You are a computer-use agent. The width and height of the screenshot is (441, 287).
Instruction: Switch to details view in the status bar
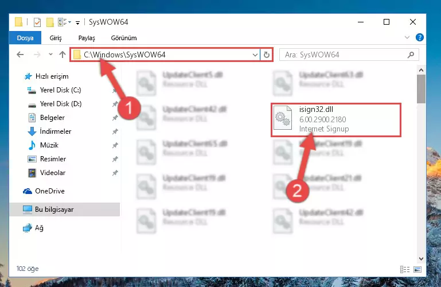point(405,269)
